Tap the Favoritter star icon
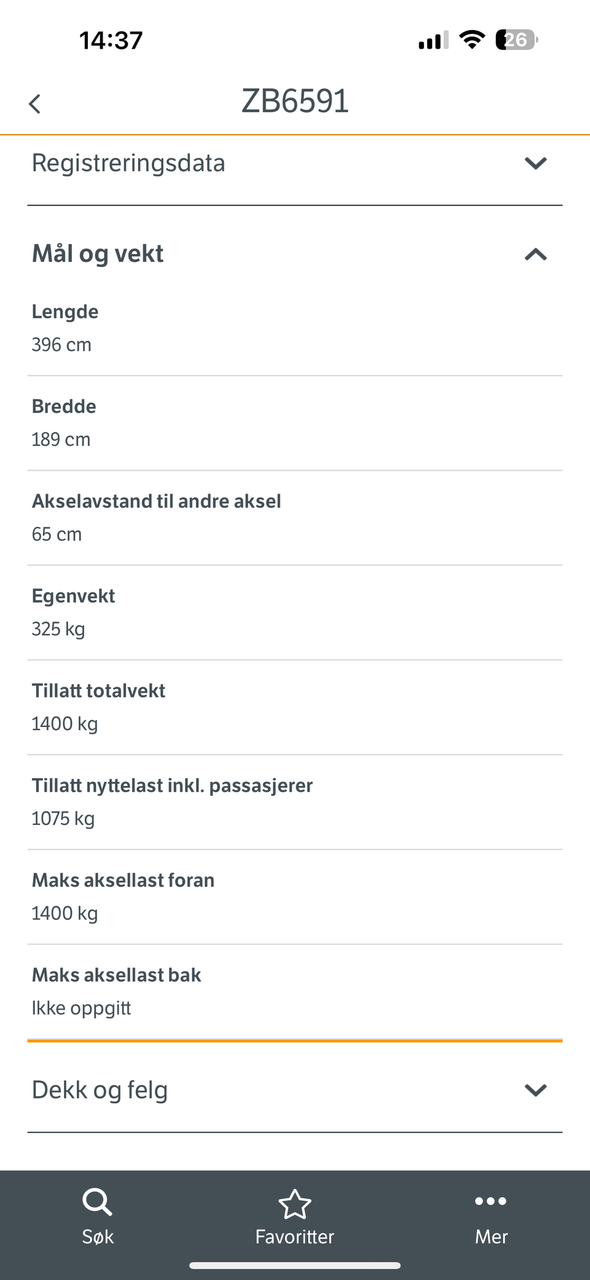 point(295,1204)
